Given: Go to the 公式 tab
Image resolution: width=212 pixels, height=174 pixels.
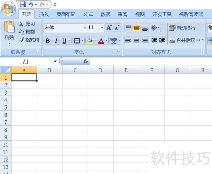Looking at the screenshot, I should pos(88,14).
